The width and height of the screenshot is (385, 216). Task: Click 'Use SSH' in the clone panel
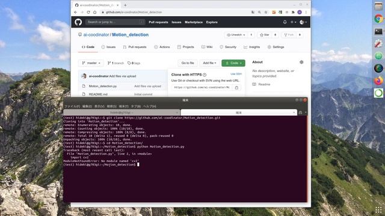[x=236, y=74]
